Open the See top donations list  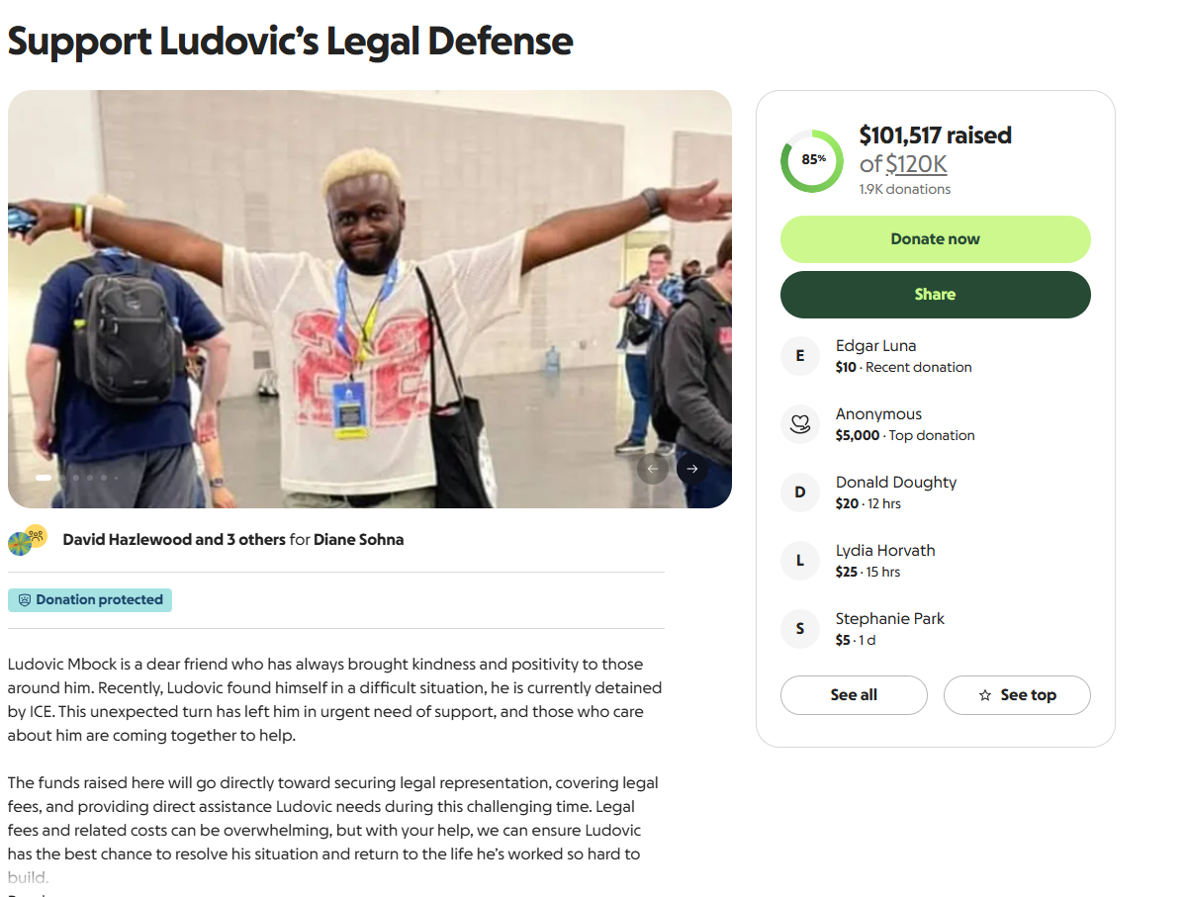[x=1017, y=695]
